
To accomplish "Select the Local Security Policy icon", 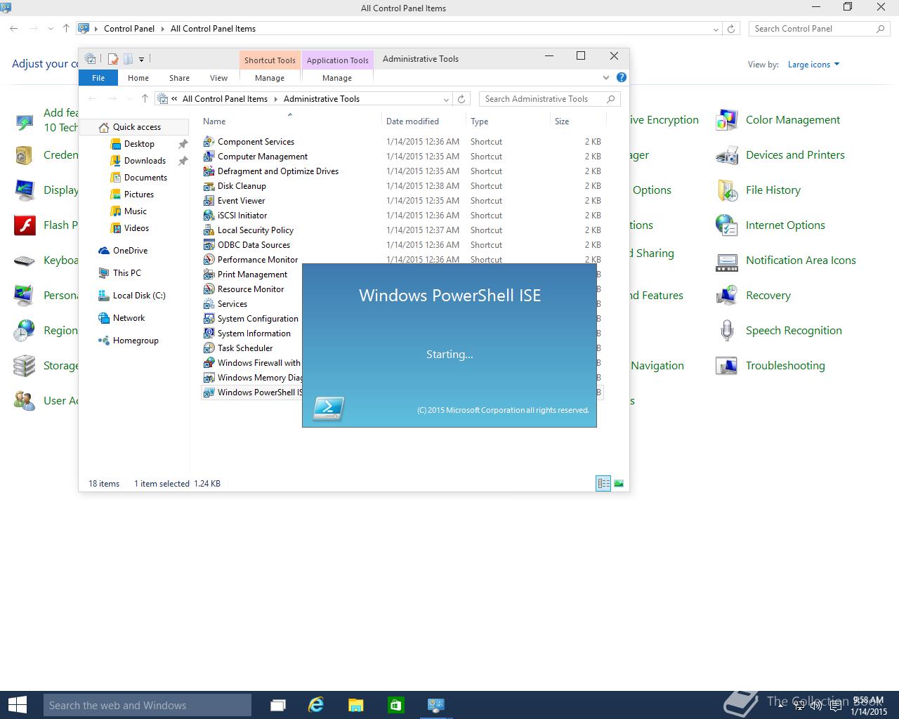I will (x=209, y=230).
